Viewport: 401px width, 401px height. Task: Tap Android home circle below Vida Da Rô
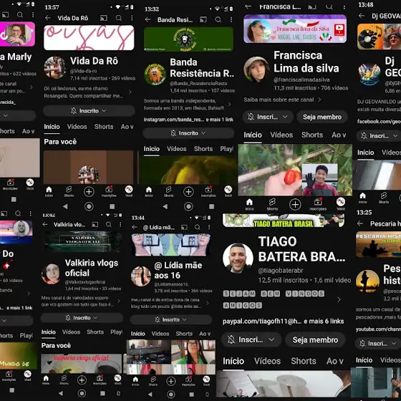point(89,206)
